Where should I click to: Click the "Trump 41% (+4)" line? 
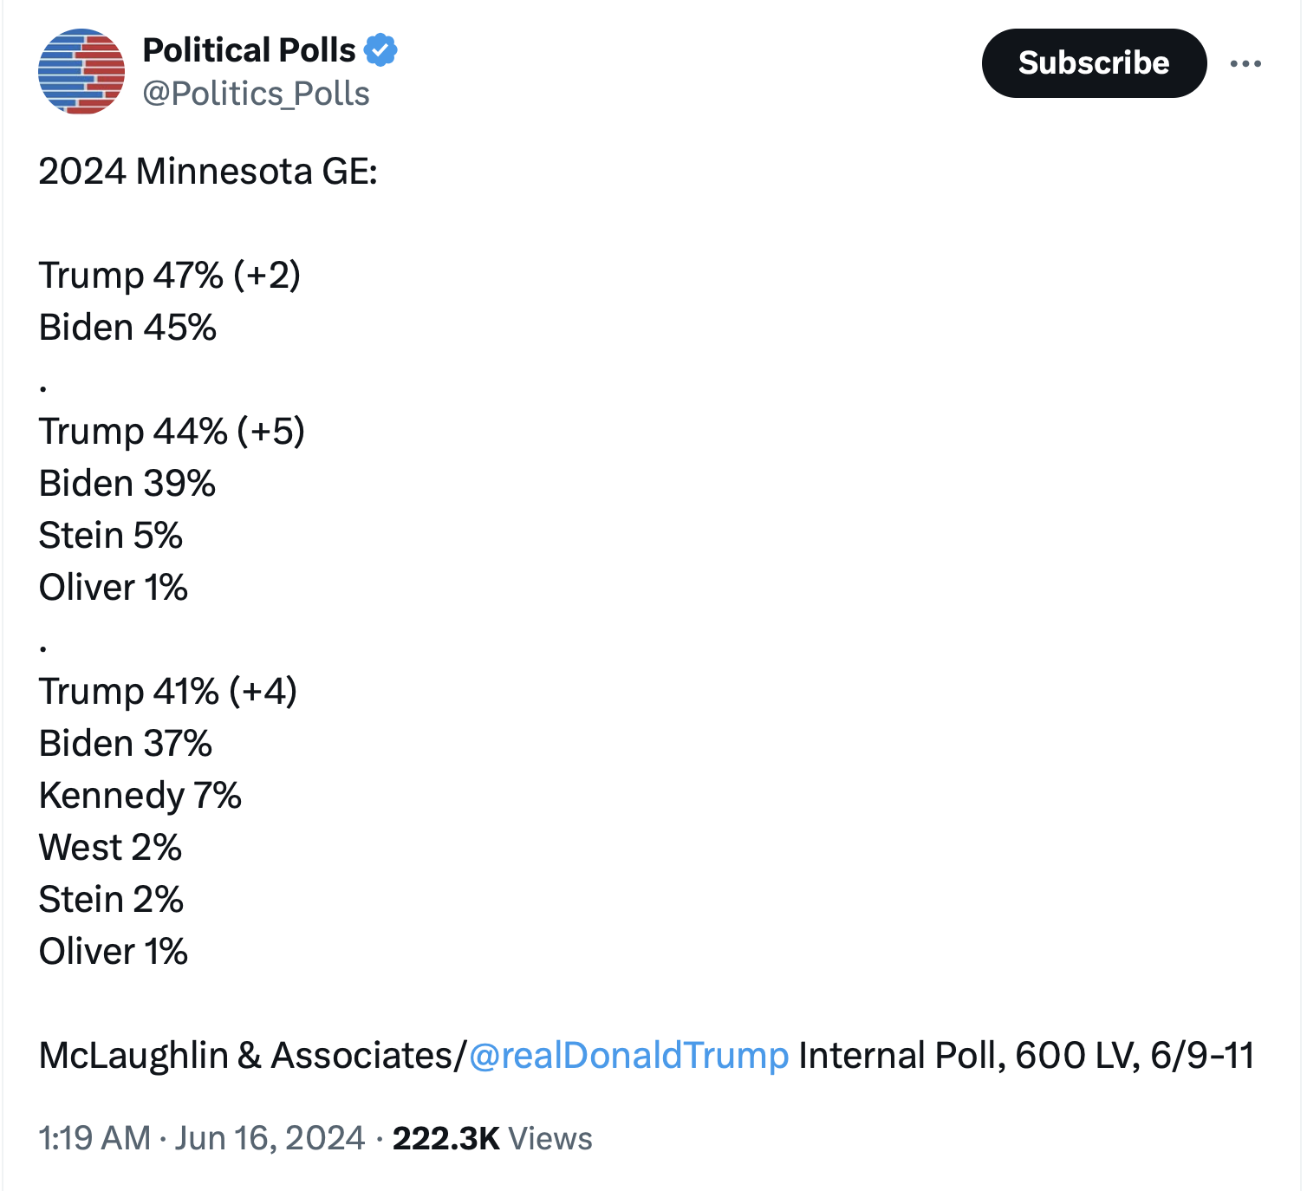click(168, 691)
